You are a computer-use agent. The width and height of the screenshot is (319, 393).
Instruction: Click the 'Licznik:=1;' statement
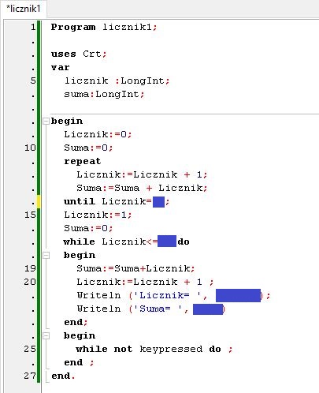(98, 215)
